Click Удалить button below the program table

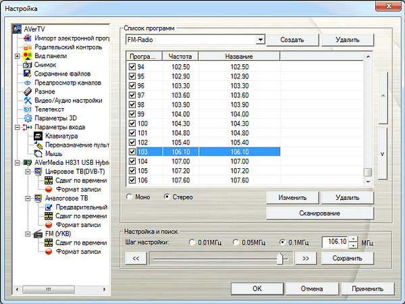click(347, 198)
